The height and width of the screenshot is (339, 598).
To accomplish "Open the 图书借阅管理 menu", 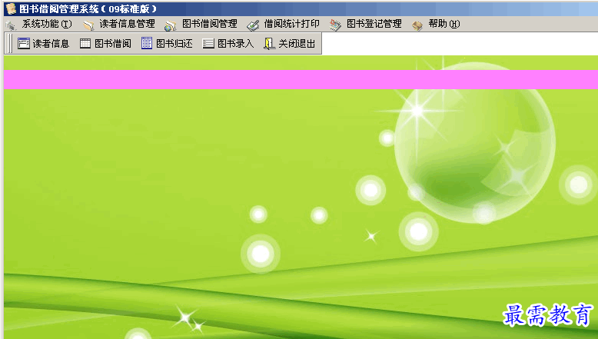I will pyautogui.click(x=209, y=24).
